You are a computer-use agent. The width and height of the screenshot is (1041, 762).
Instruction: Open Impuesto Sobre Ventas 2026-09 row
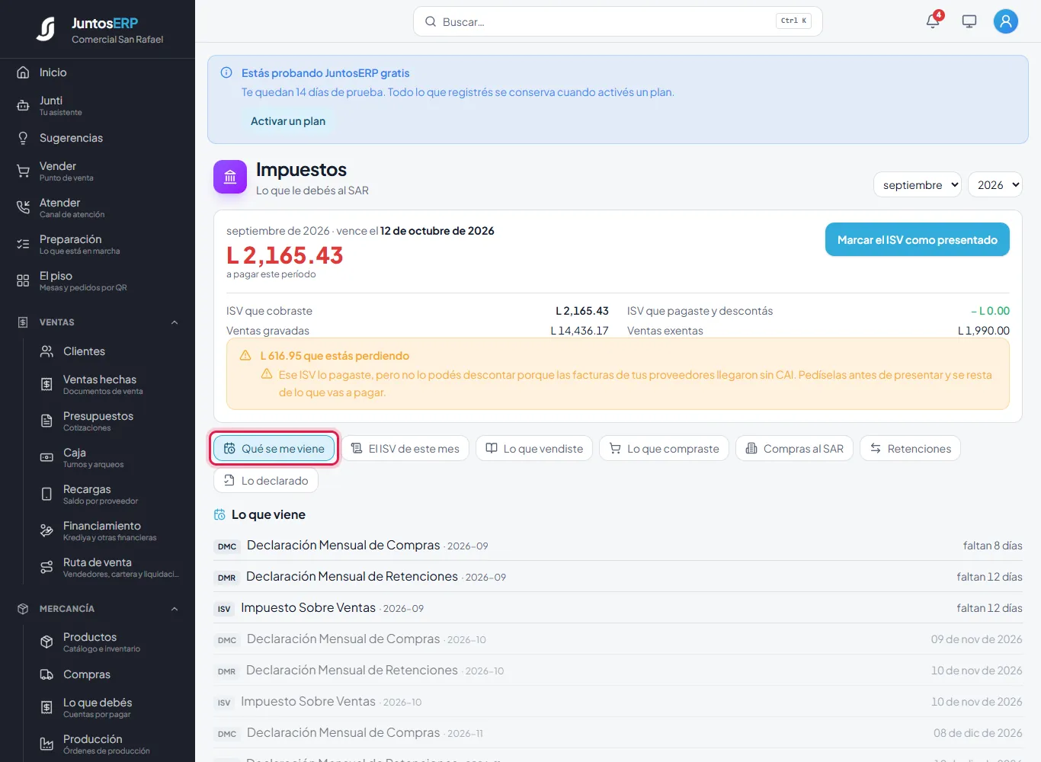pyautogui.click(x=618, y=608)
